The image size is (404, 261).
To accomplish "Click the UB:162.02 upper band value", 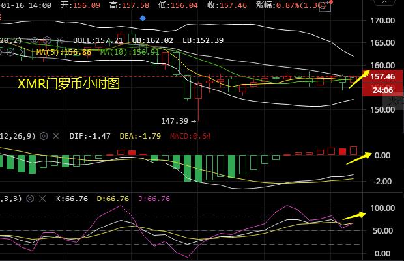I will (x=152, y=40).
